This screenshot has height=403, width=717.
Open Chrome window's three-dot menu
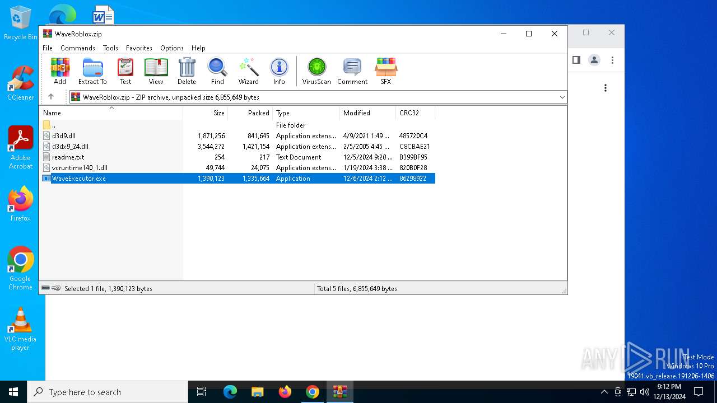pyautogui.click(x=612, y=60)
